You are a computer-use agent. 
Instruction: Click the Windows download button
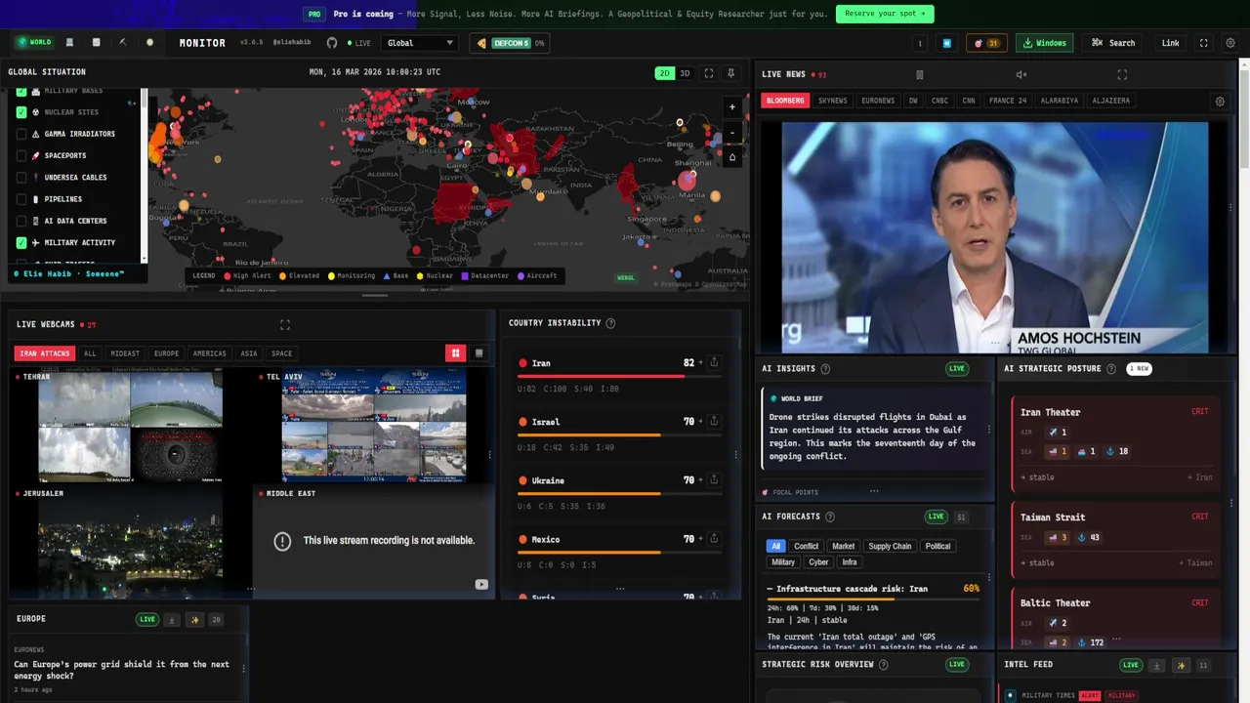1044,43
